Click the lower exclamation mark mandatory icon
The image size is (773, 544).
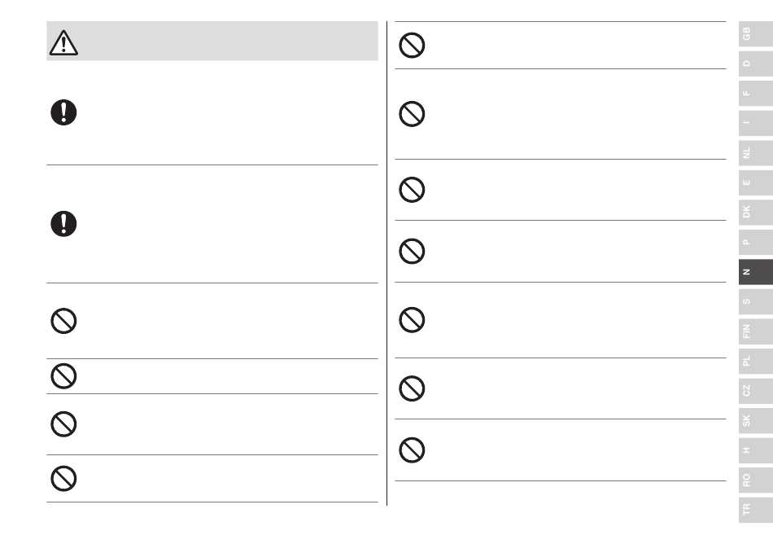tap(63, 223)
